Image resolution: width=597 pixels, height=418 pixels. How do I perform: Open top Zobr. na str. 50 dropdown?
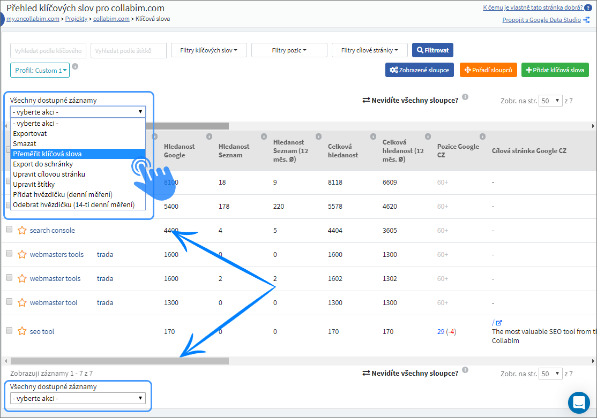click(550, 101)
